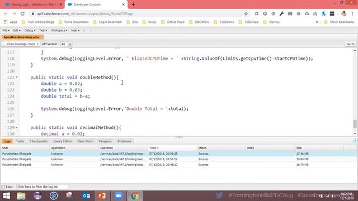Sort logs by Status column header
Screen dimensions: 358x201
pos(221,148)
